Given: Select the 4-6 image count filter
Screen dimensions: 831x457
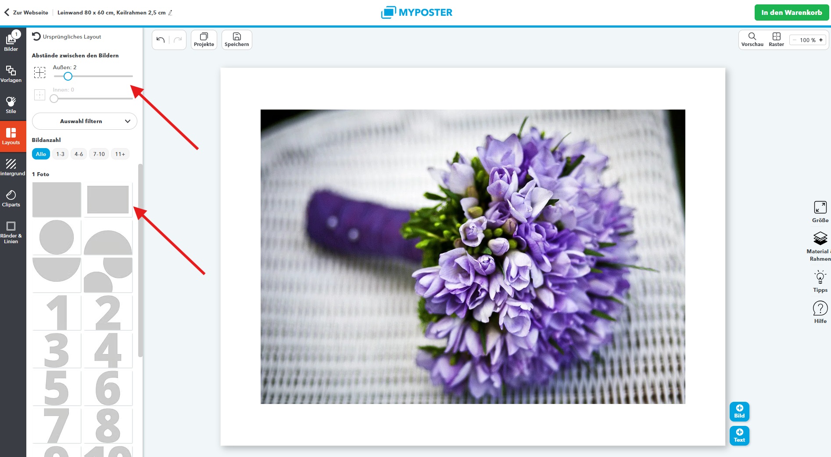Looking at the screenshot, I should 79,154.
